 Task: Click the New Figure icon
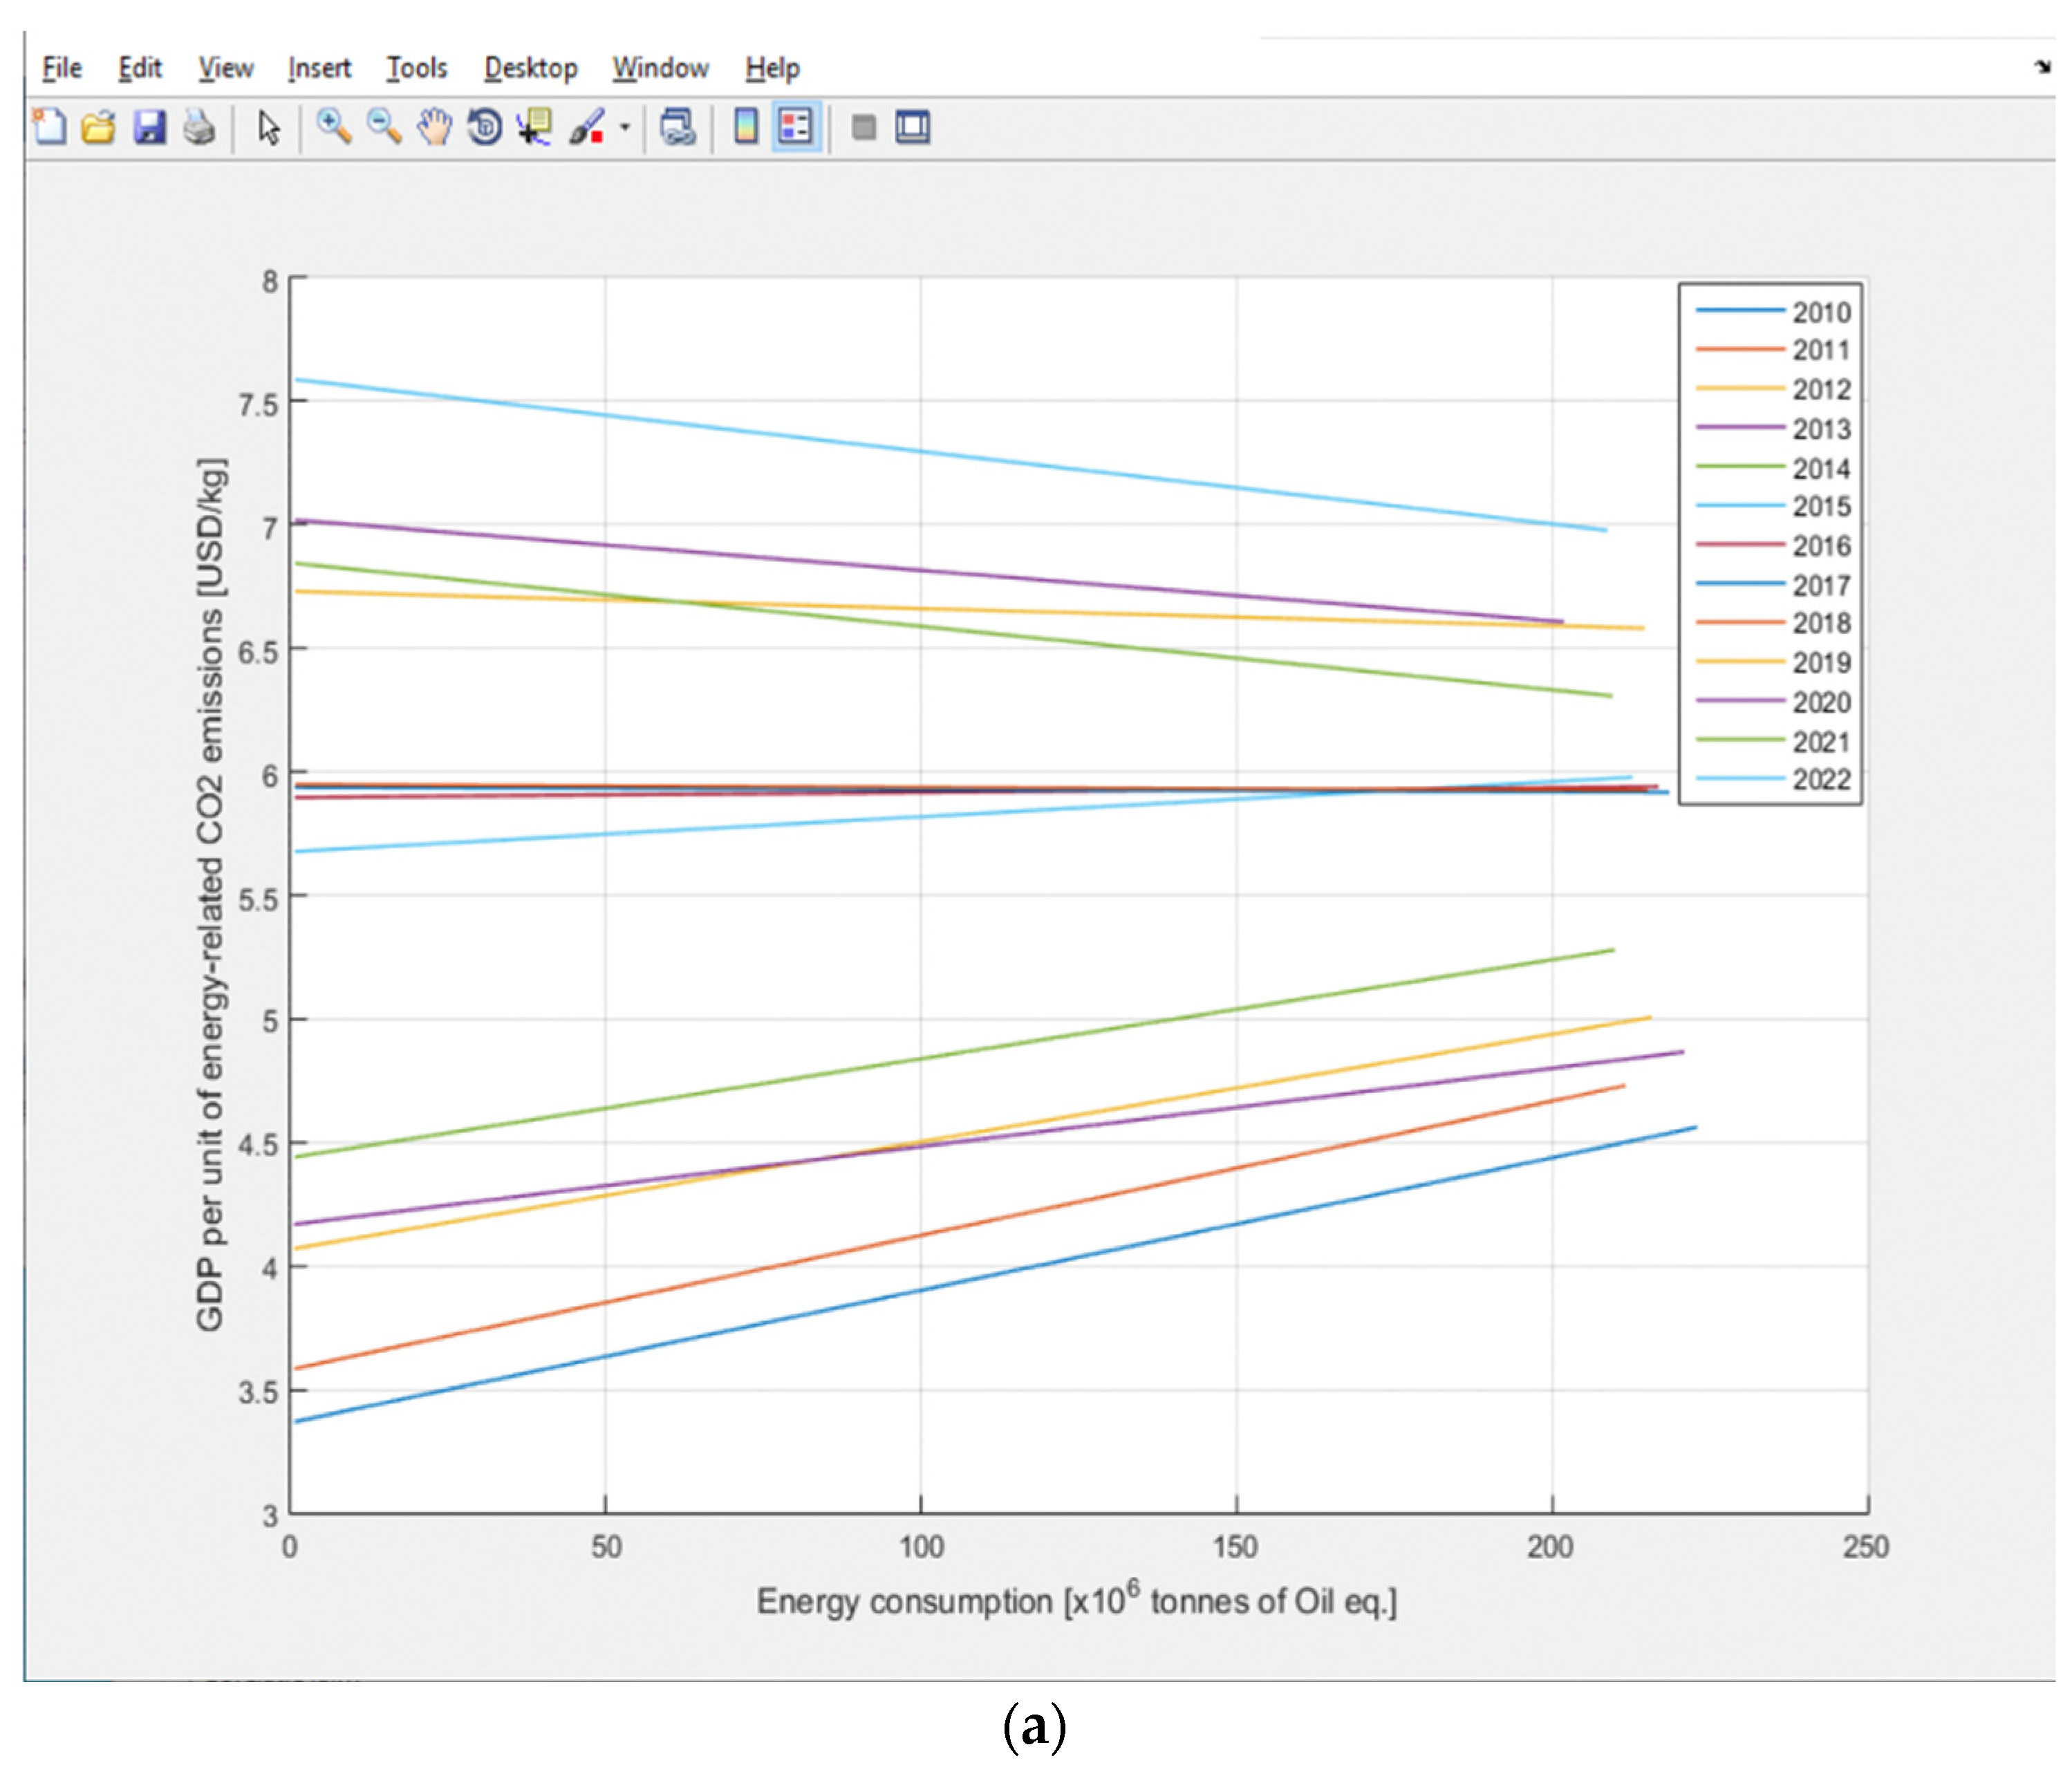coord(50,127)
